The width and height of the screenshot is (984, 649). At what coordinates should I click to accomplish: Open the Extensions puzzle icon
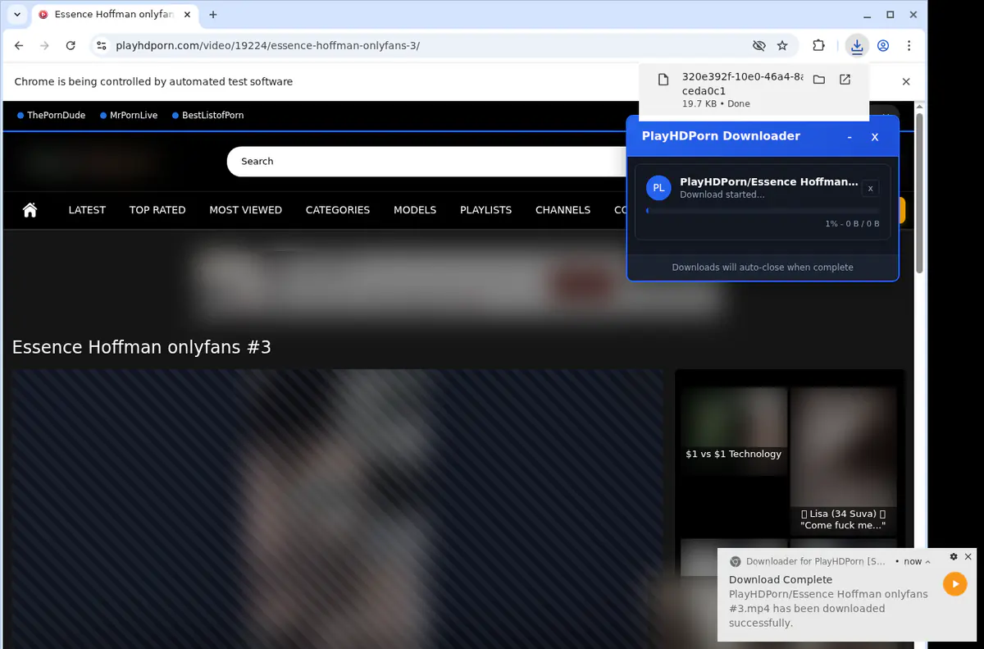coord(818,46)
